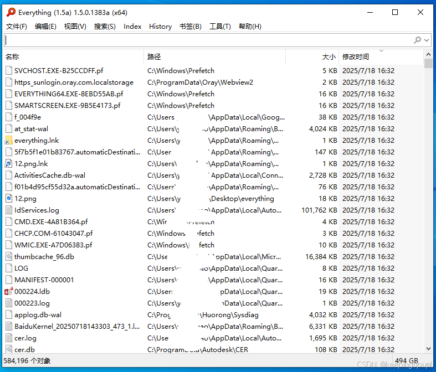
Task: Click the 000224.ldb Access file icon
Action: pos(9,291)
